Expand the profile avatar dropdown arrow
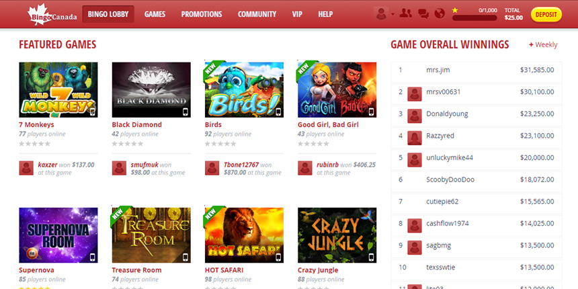The height and width of the screenshot is (289, 578). (393, 14)
